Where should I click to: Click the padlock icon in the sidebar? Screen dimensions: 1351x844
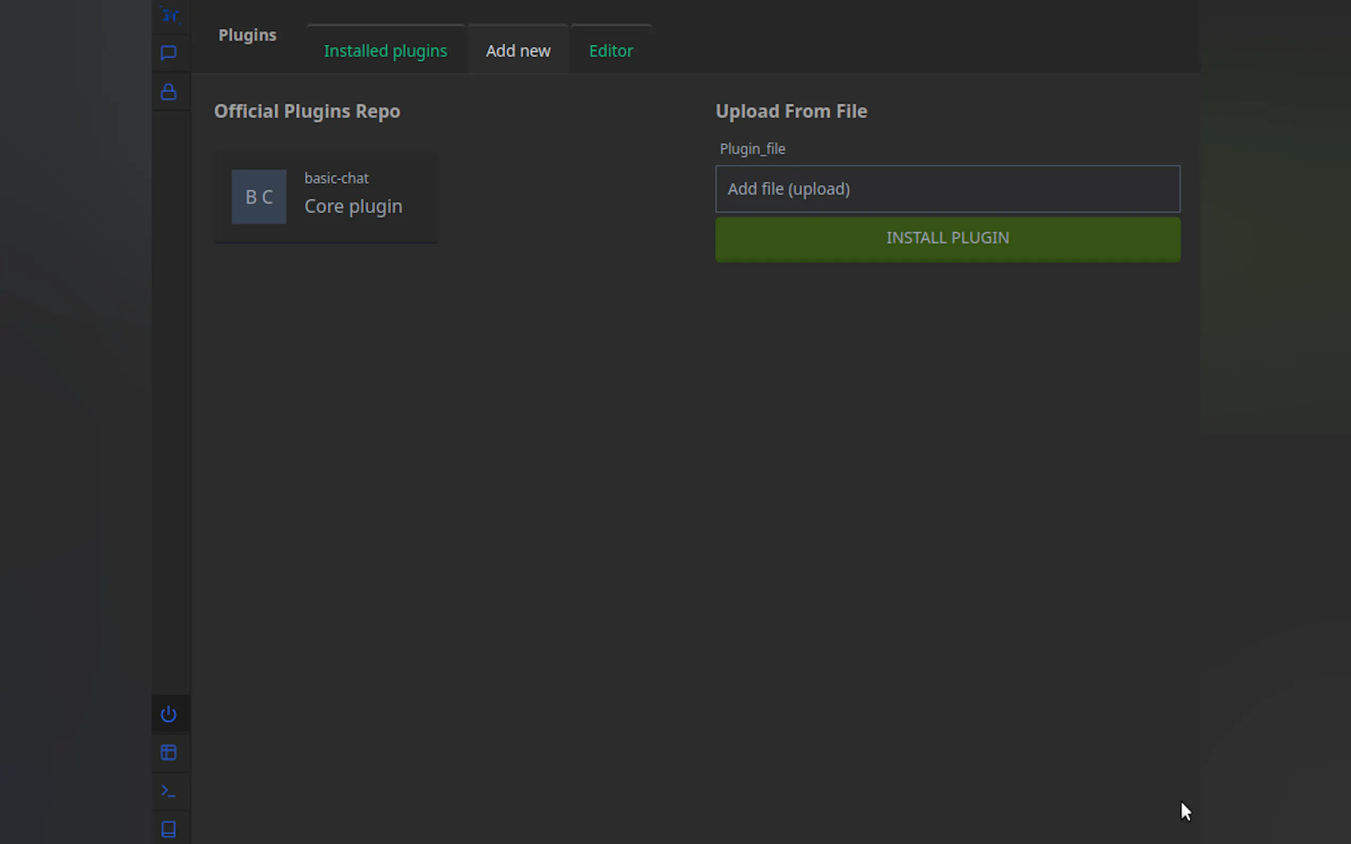(169, 91)
